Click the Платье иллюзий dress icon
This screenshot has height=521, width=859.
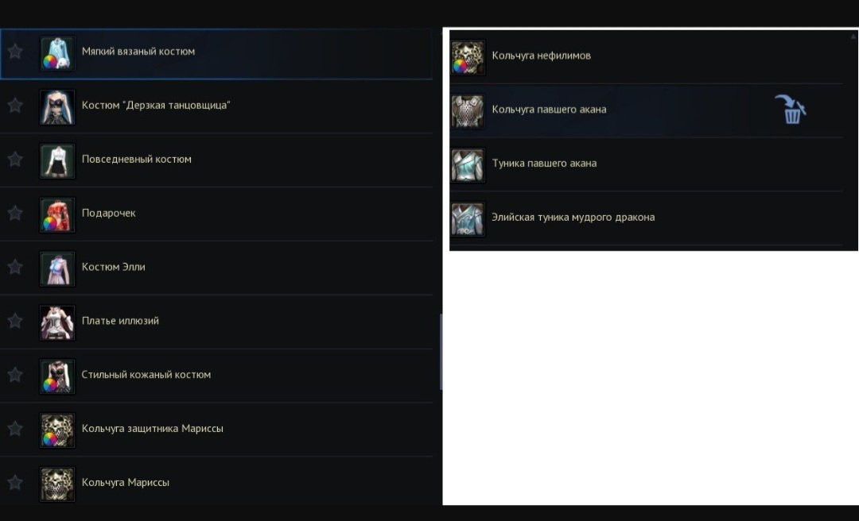tap(57, 322)
